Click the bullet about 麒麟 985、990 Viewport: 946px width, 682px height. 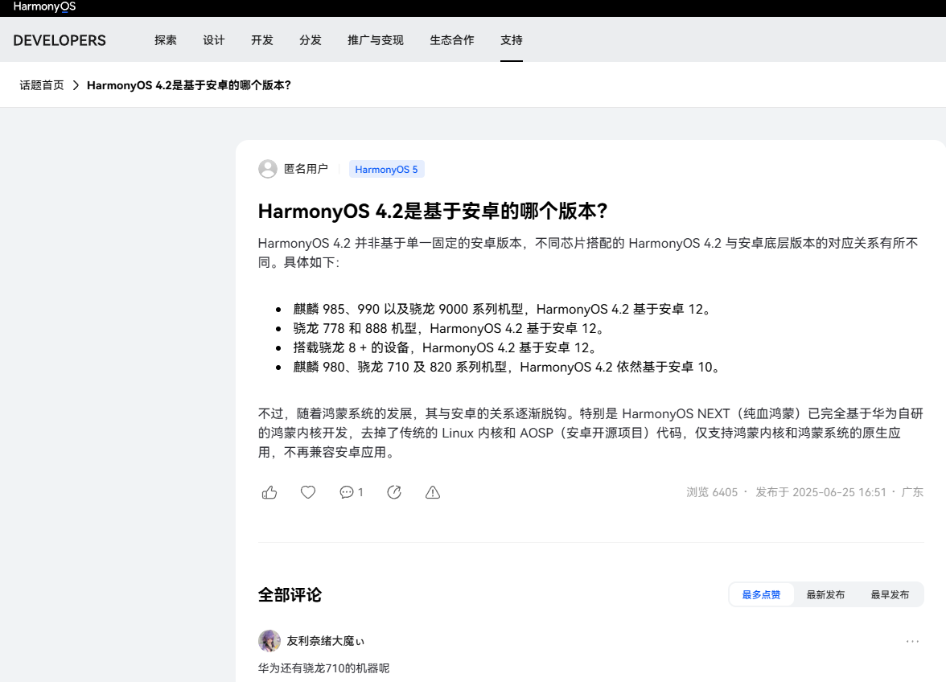point(504,309)
